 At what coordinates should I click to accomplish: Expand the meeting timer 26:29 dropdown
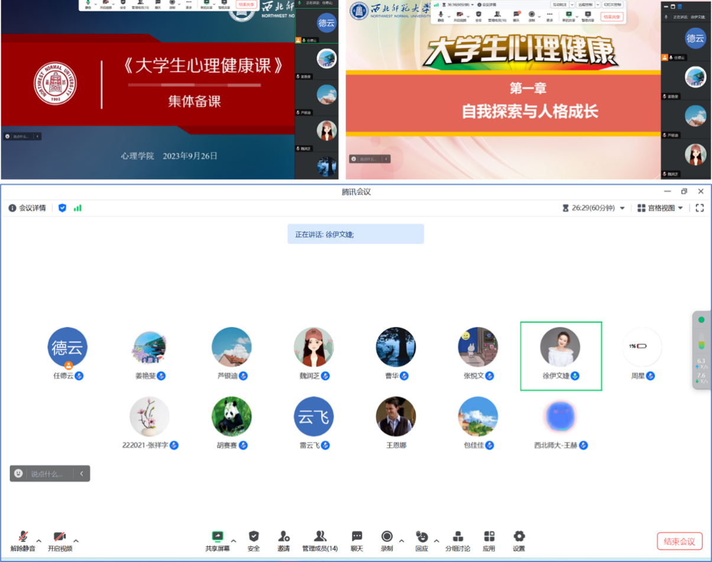(x=622, y=208)
